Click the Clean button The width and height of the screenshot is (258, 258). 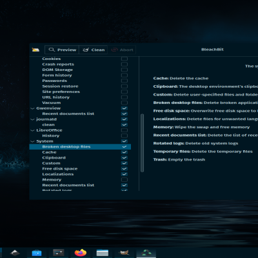94,50
